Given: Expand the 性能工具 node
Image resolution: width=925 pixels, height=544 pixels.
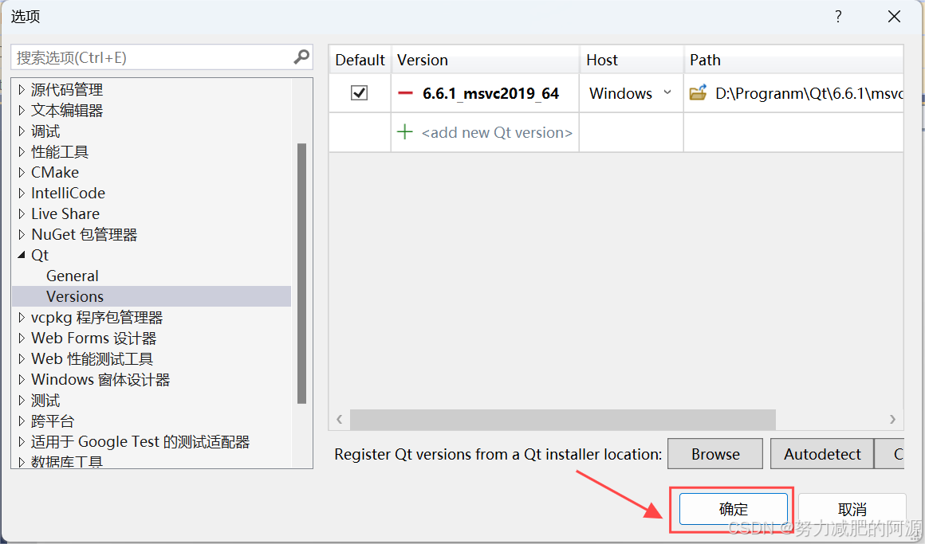Looking at the screenshot, I should click(22, 151).
